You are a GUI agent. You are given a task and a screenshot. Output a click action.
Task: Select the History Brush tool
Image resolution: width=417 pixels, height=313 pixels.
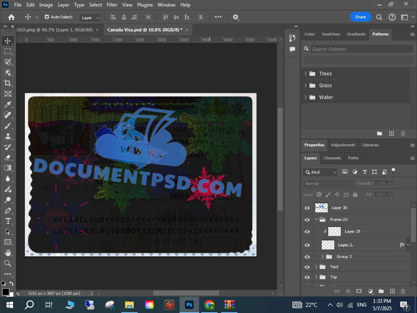tap(8, 147)
